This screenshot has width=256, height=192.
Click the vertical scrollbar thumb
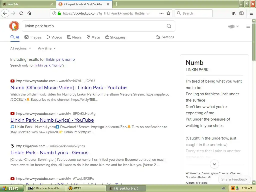(254, 42)
